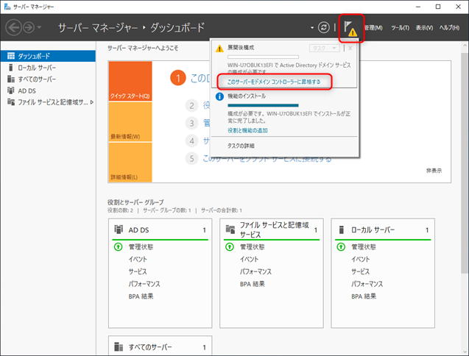Click the ローカル サーバー tile server icon
This screenshot has height=356, width=469.
[x=342, y=229]
